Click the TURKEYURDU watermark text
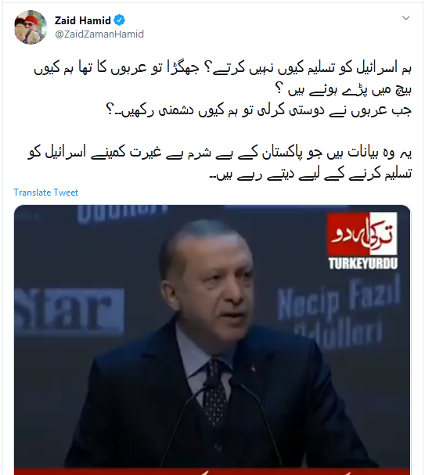This screenshot has height=475, width=425. 362,263
